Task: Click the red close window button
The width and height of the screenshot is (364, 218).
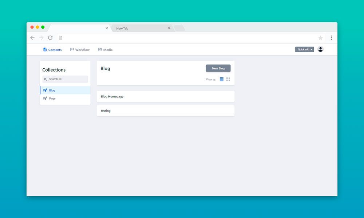Action: (32, 27)
